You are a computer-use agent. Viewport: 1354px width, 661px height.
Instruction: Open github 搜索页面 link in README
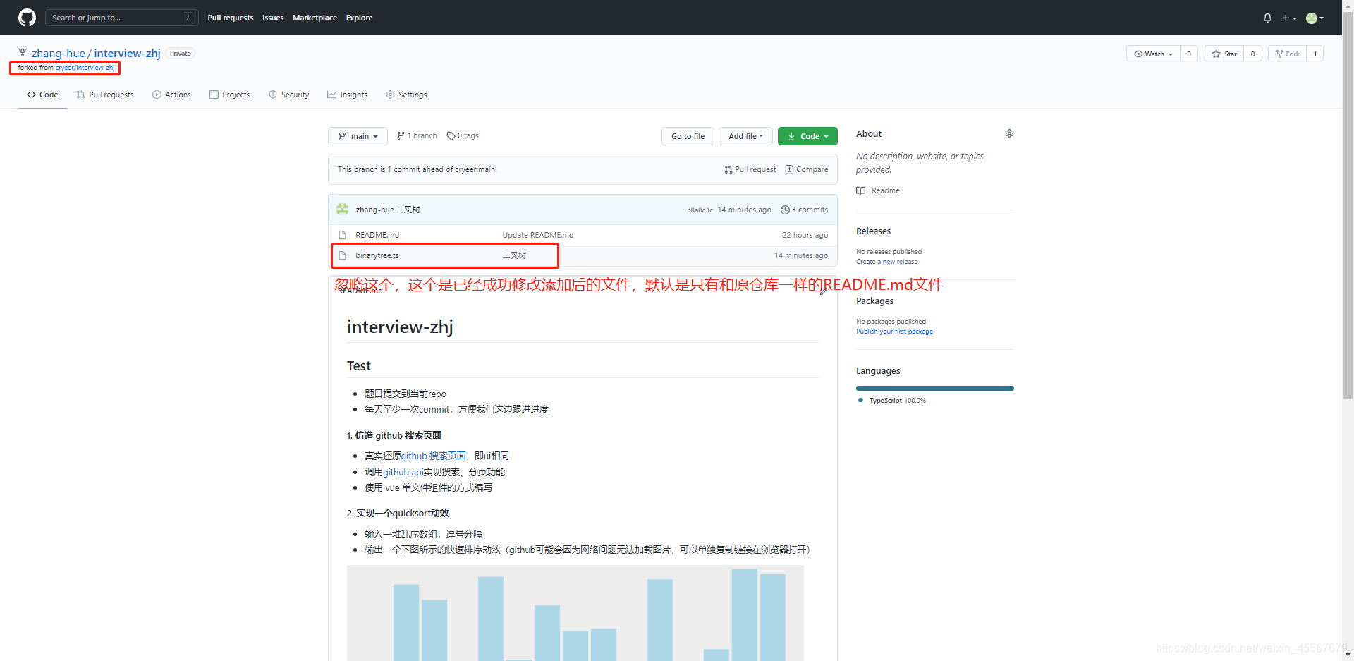coord(434,456)
